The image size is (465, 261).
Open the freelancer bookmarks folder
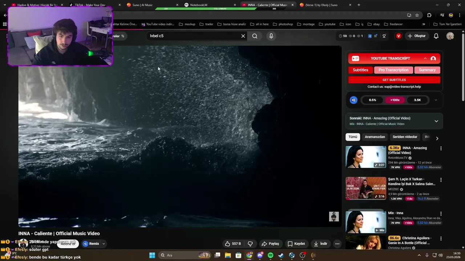(393, 24)
